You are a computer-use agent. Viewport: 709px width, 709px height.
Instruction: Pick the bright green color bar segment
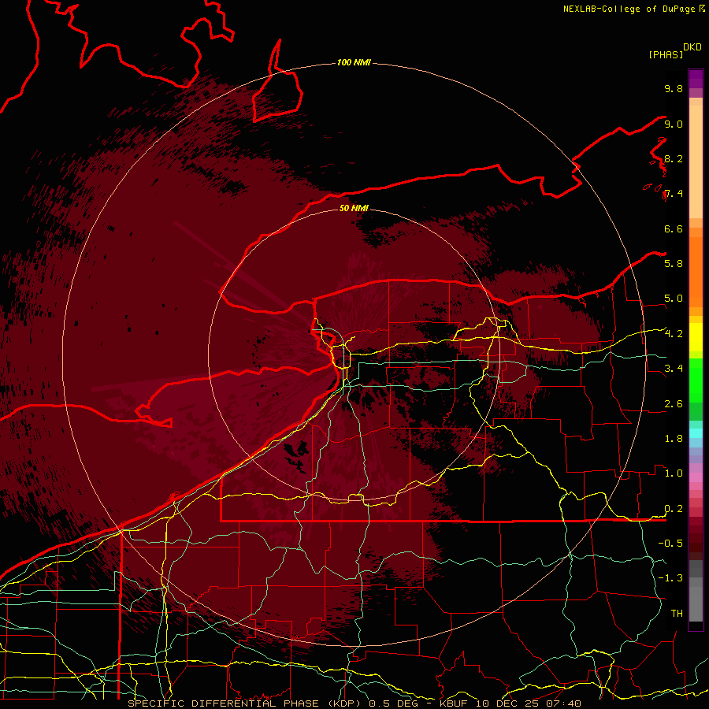(696, 380)
